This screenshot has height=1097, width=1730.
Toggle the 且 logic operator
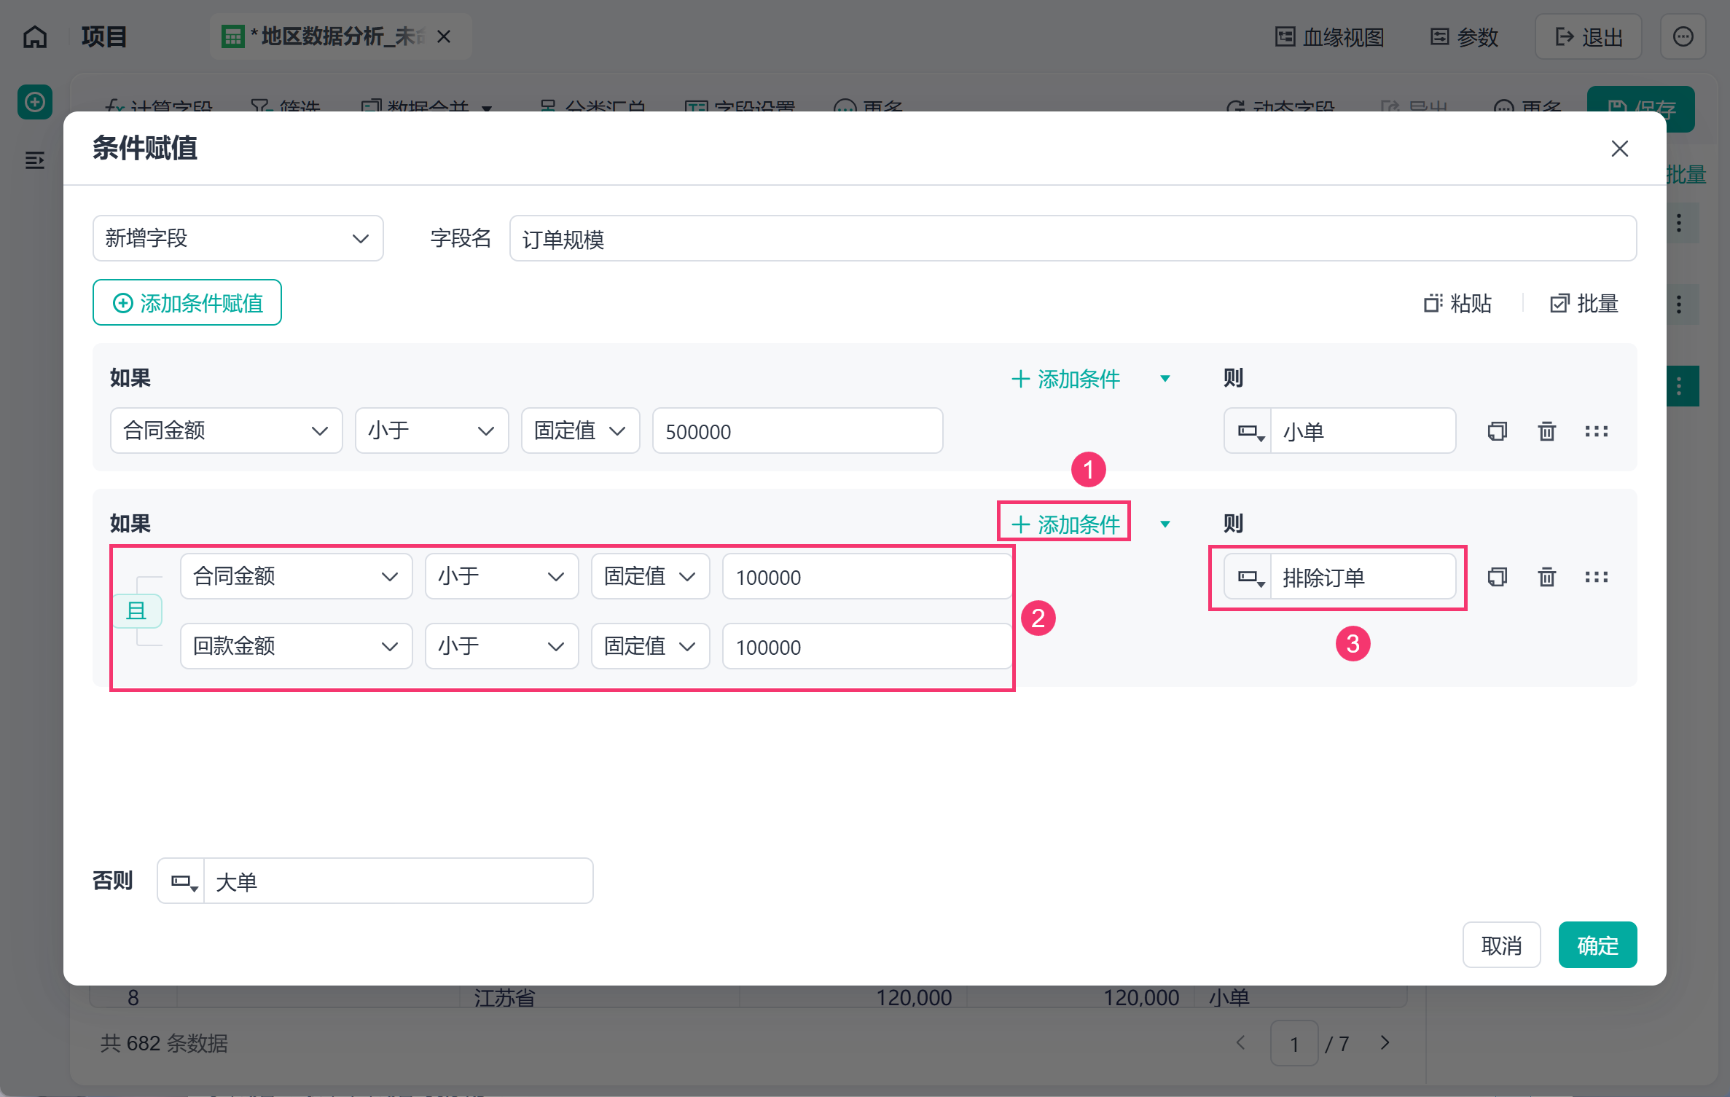click(137, 611)
